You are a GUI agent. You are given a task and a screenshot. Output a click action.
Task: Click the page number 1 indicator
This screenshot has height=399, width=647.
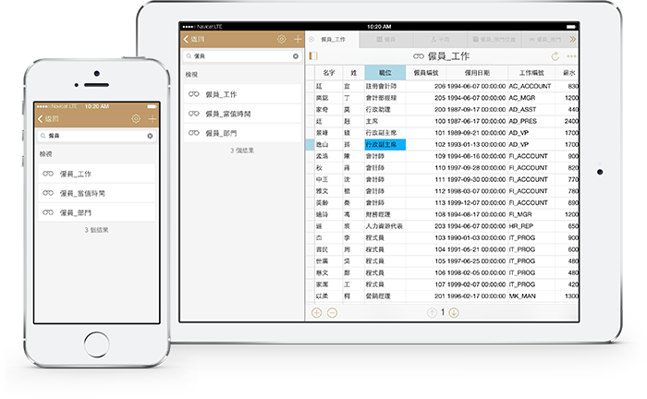[443, 312]
